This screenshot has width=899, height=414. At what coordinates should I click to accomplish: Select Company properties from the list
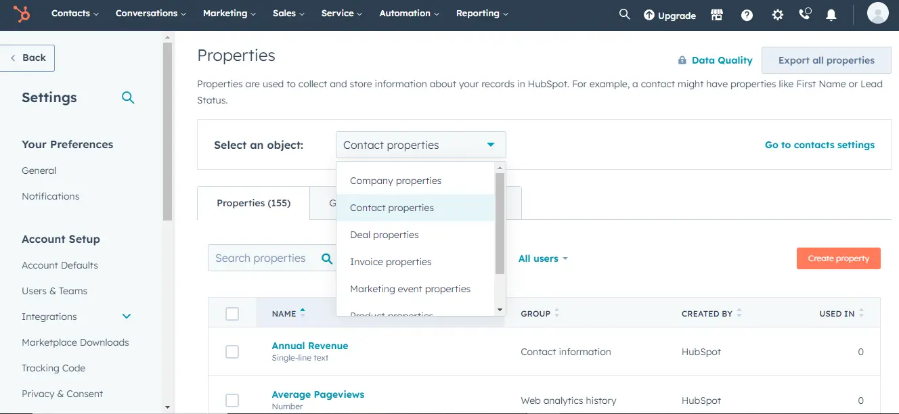coord(416,181)
